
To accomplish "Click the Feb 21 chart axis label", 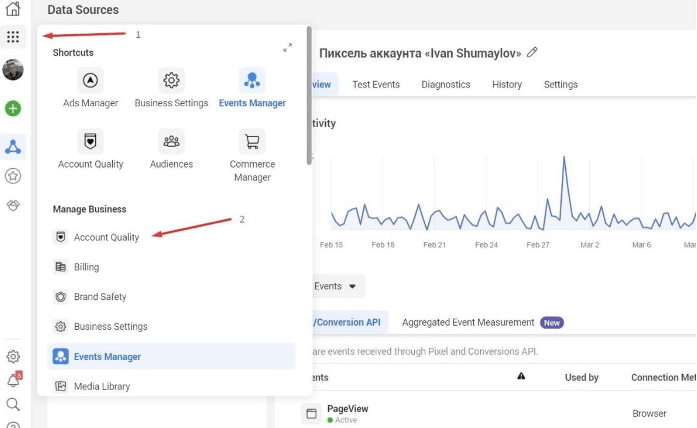I will (434, 245).
